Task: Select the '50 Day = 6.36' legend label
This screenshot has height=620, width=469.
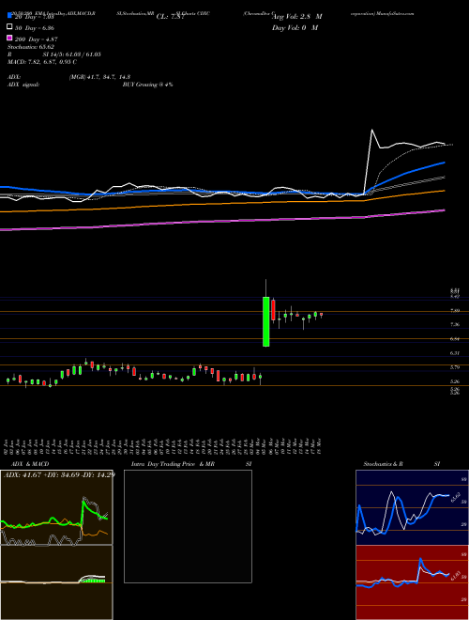Action: coord(35,28)
